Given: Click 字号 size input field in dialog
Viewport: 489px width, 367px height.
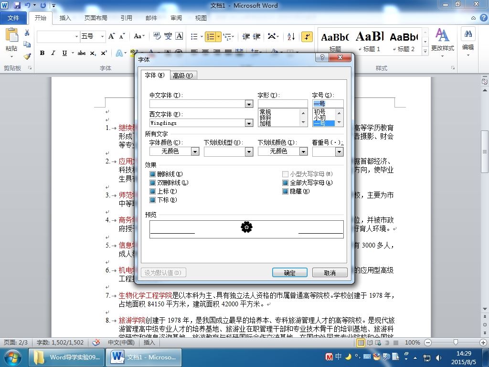Looking at the screenshot, I should pyautogui.click(x=328, y=104).
